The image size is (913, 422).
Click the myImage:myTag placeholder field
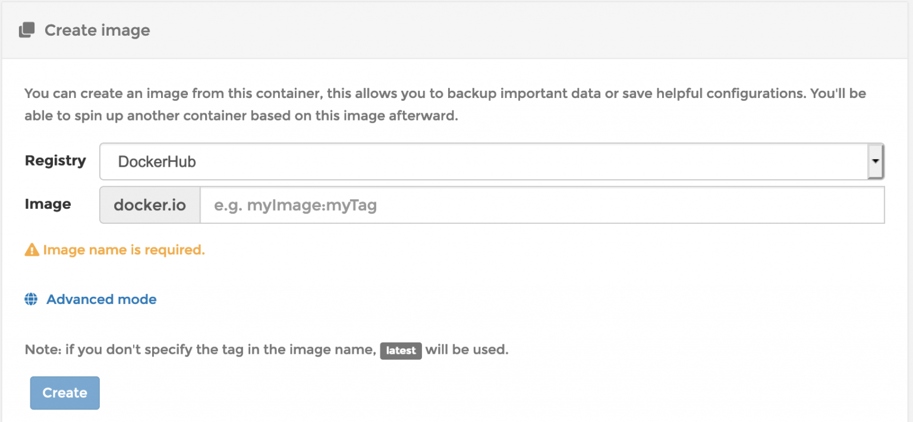coord(535,205)
